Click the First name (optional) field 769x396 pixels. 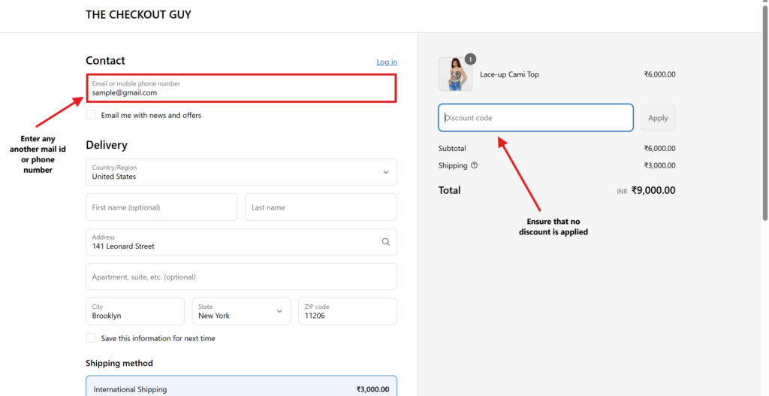tap(161, 207)
